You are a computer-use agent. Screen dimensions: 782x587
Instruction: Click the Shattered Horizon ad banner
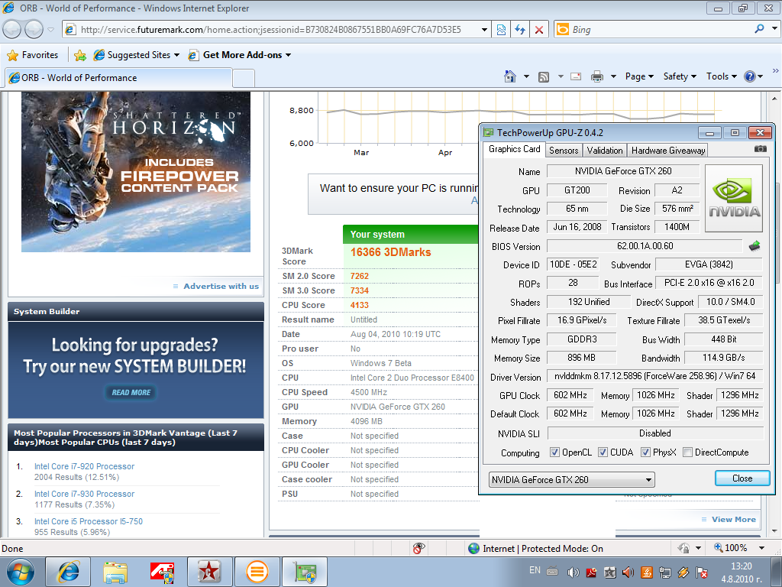click(136, 172)
